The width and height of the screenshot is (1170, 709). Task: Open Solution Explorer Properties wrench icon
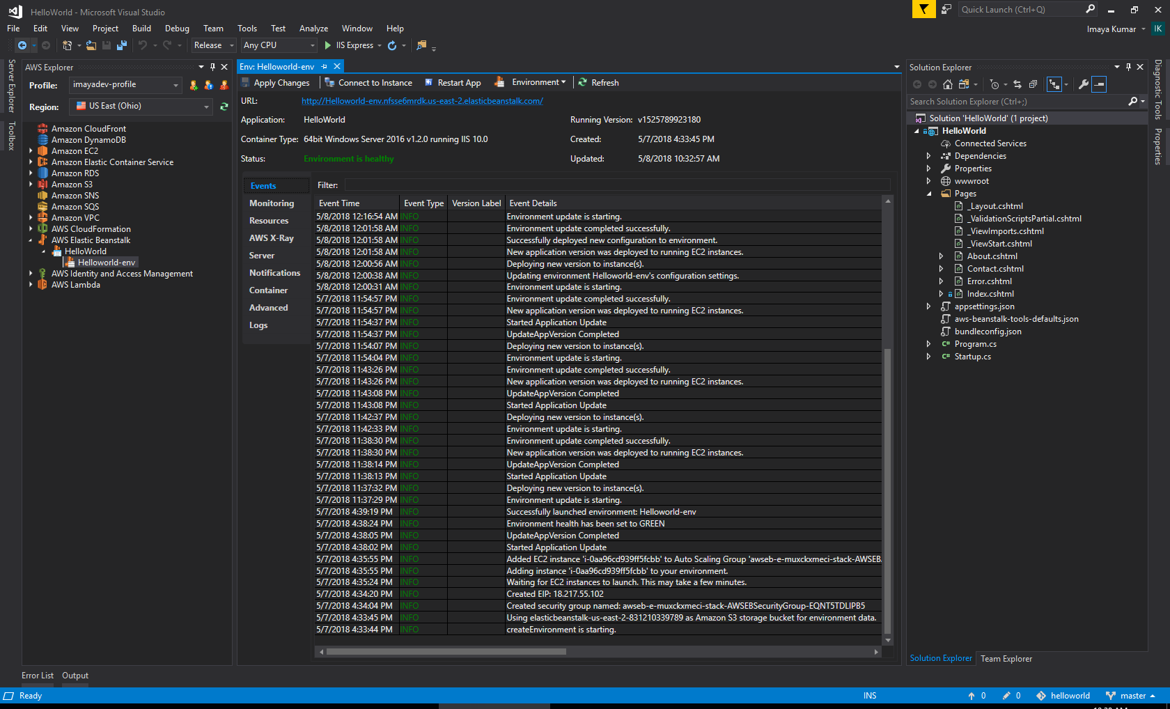(x=1084, y=84)
